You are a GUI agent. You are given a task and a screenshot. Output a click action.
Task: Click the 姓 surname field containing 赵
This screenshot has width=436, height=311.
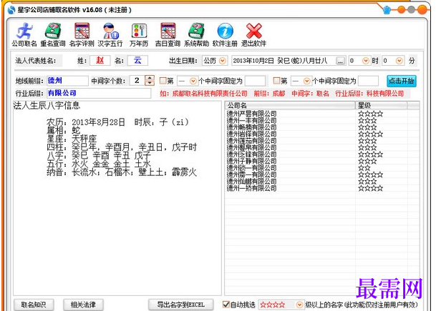tap(100, 61)
